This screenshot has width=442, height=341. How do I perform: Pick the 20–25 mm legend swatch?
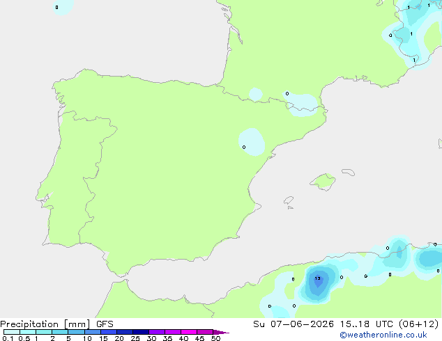pyautogui.click(x=125, y=332)
